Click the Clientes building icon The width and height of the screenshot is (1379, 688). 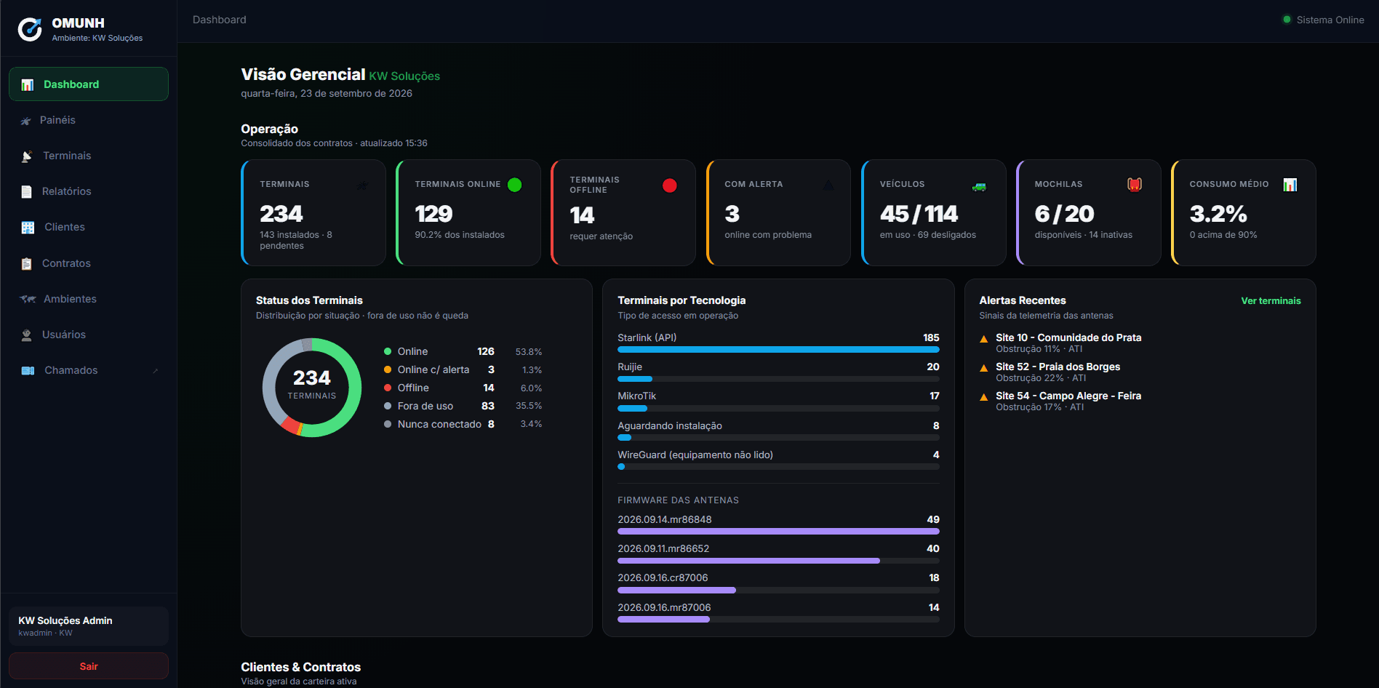[28, 228]
